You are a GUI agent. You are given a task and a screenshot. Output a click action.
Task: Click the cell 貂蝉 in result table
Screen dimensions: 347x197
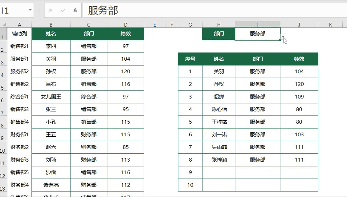[x=218, y=97]
